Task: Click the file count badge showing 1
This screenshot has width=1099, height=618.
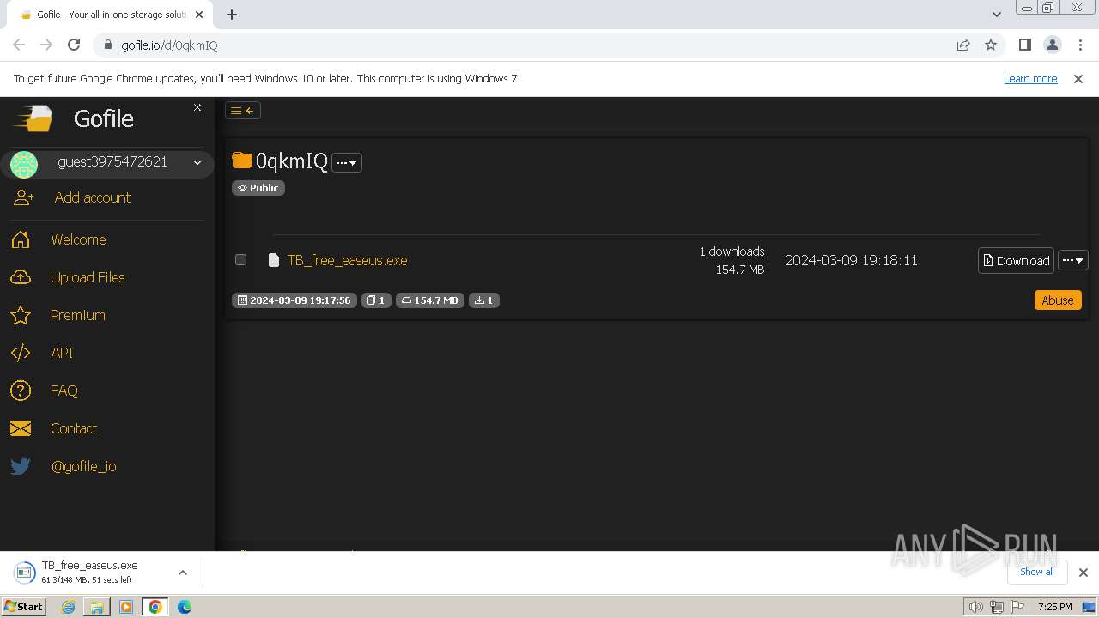Action: [x=376, y=300]
